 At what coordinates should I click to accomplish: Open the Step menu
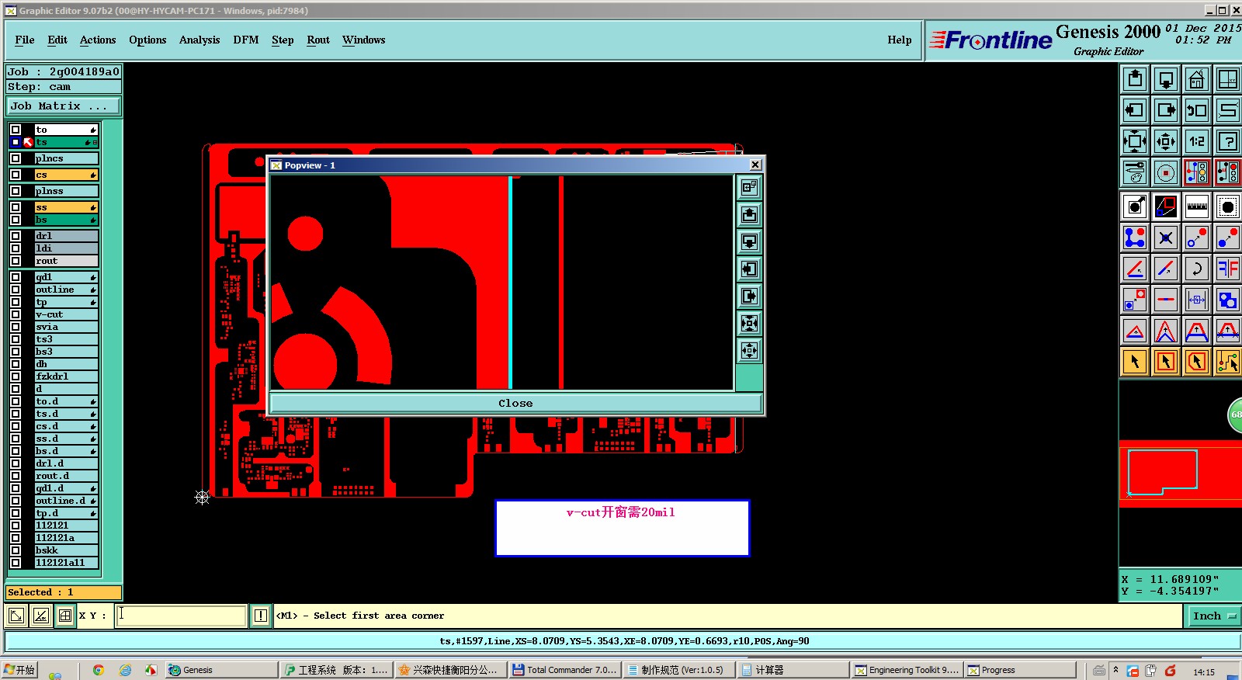point(283,40)
